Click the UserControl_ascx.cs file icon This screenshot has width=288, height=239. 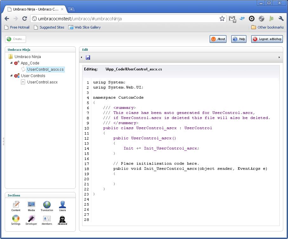click(x=23, y=69)
